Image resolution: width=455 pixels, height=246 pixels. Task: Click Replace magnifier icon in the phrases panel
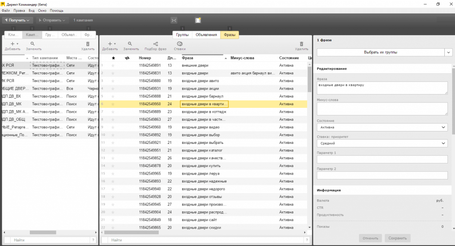pos(130,44)
